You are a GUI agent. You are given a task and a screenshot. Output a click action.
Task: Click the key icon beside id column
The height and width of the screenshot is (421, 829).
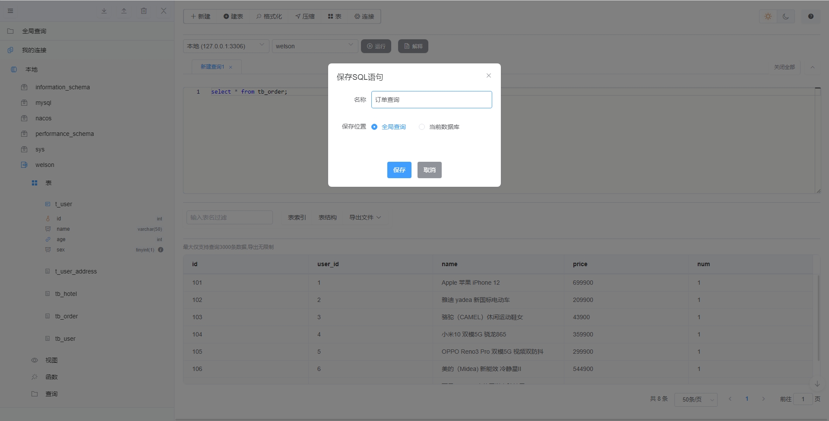click(x=48, y=219)
